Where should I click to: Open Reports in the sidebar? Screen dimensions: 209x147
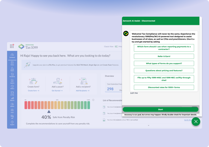coord(12,99)
